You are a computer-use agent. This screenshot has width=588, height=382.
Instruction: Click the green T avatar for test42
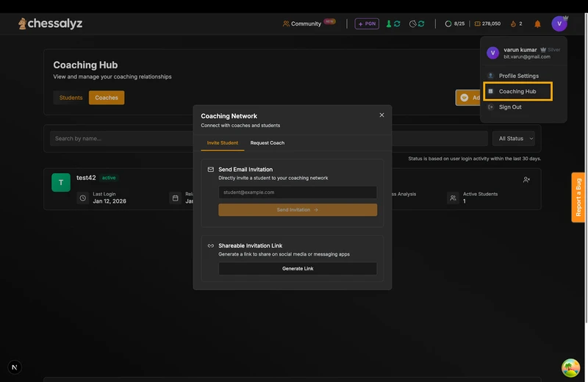[61, 183]
